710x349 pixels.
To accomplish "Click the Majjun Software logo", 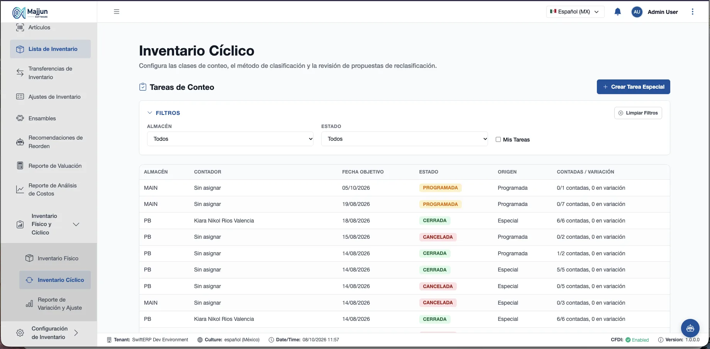I will (x=30, y=12).
